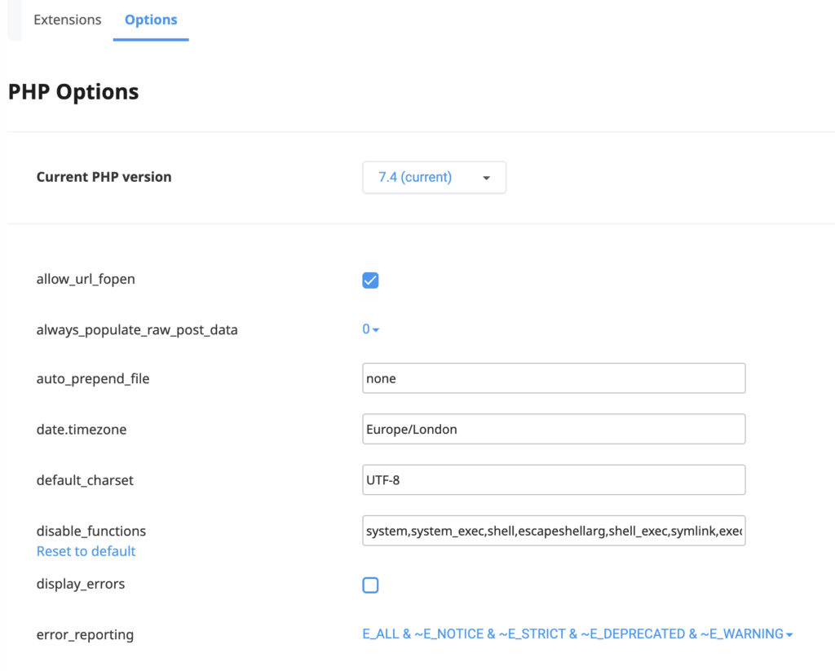
Task: Expand the always_populate_raw_post_data value dropdown
Action: (371, 329)
